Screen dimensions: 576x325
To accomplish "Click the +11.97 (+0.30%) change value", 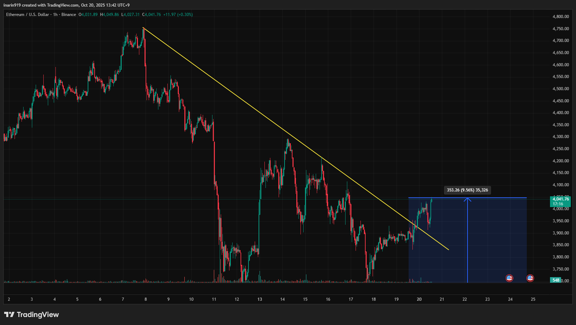I will click(178, 15).
